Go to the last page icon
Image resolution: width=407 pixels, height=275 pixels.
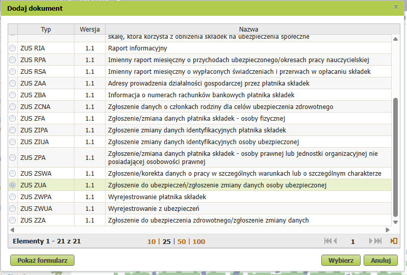pos(378,241)
